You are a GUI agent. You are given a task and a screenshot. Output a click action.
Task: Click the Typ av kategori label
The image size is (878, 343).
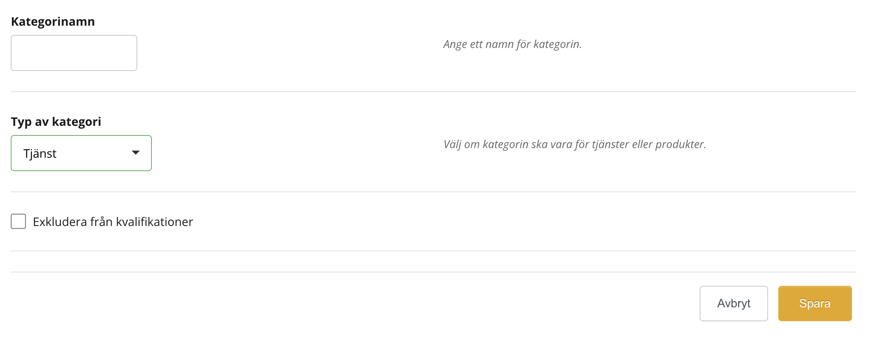(x=56, y=122)
